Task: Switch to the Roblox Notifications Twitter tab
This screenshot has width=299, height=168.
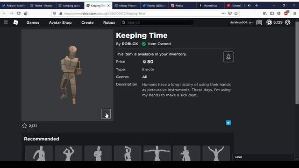Action: [14, 6]
